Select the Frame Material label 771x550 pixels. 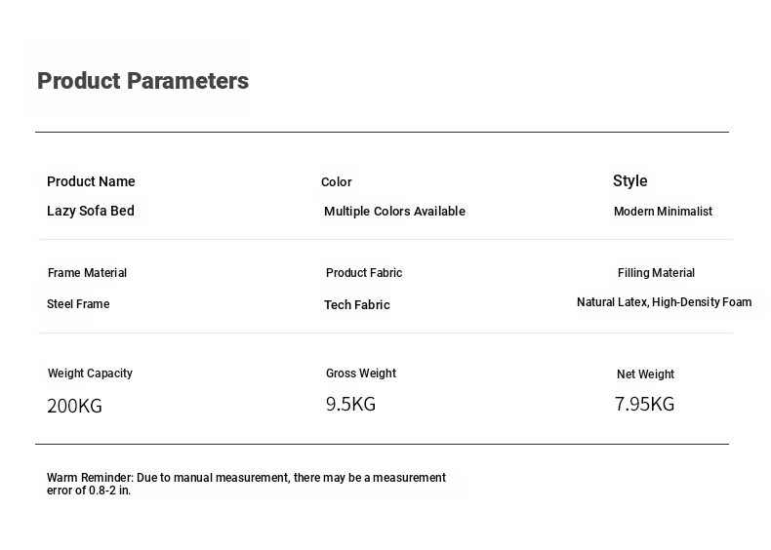87,273
